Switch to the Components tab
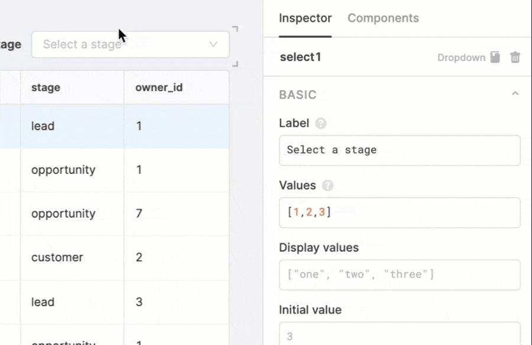 (383, 18)
